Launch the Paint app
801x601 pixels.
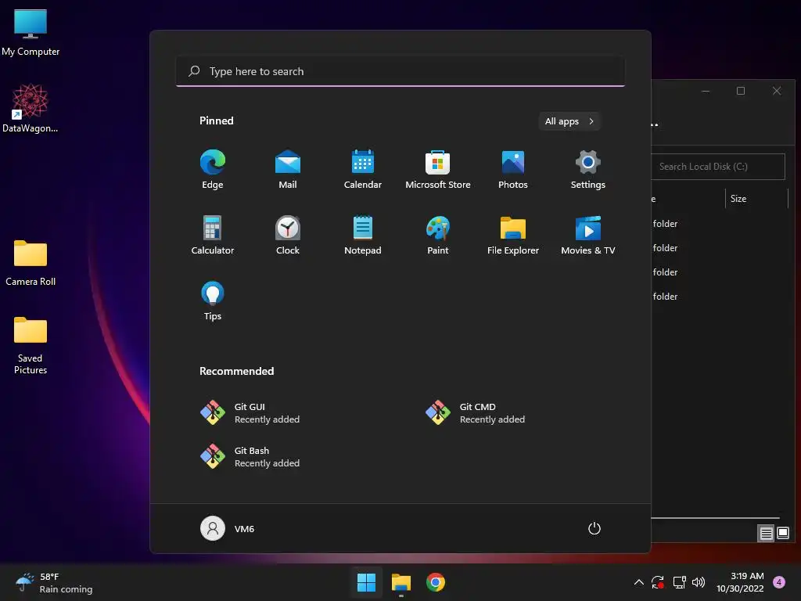(438, 235)
